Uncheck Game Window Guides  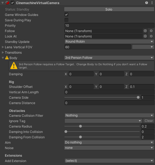[x=66, y=15]
